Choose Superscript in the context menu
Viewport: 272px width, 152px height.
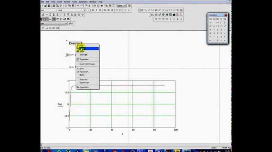pos(88,83)
